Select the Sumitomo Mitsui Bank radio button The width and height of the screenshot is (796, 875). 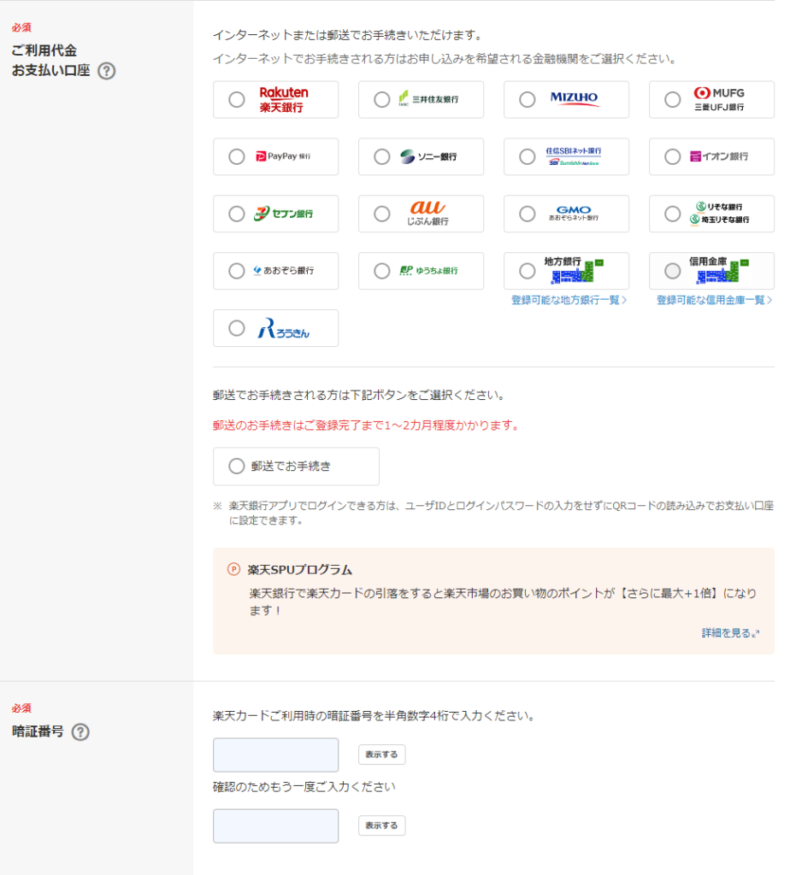tap(382, 100)
